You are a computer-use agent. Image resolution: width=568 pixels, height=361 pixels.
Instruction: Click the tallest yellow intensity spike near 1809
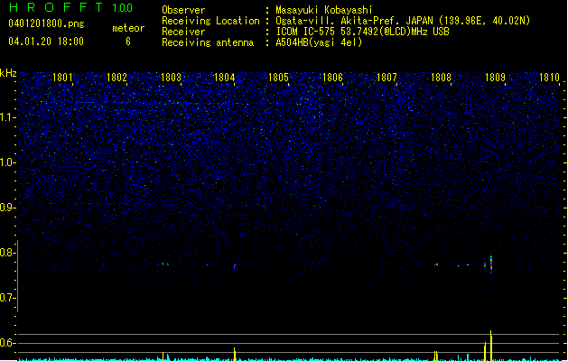click(x=491, y=346)
